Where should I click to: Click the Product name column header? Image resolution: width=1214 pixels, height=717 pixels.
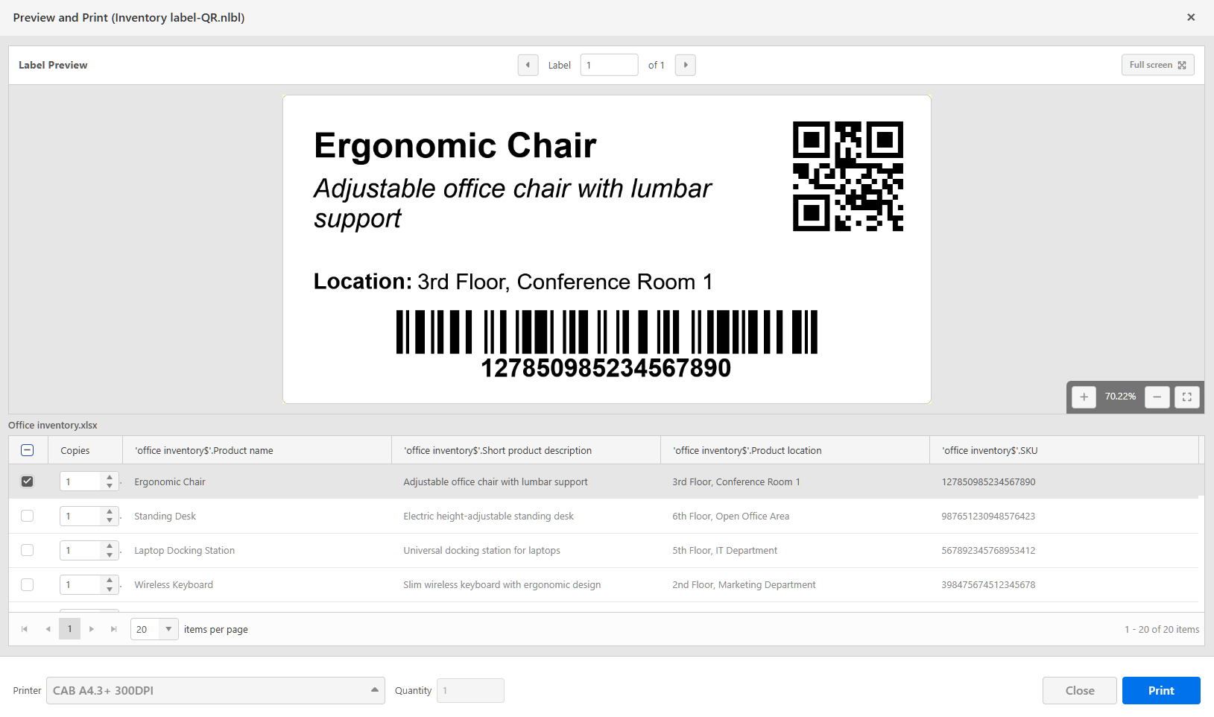pos(204,450)
